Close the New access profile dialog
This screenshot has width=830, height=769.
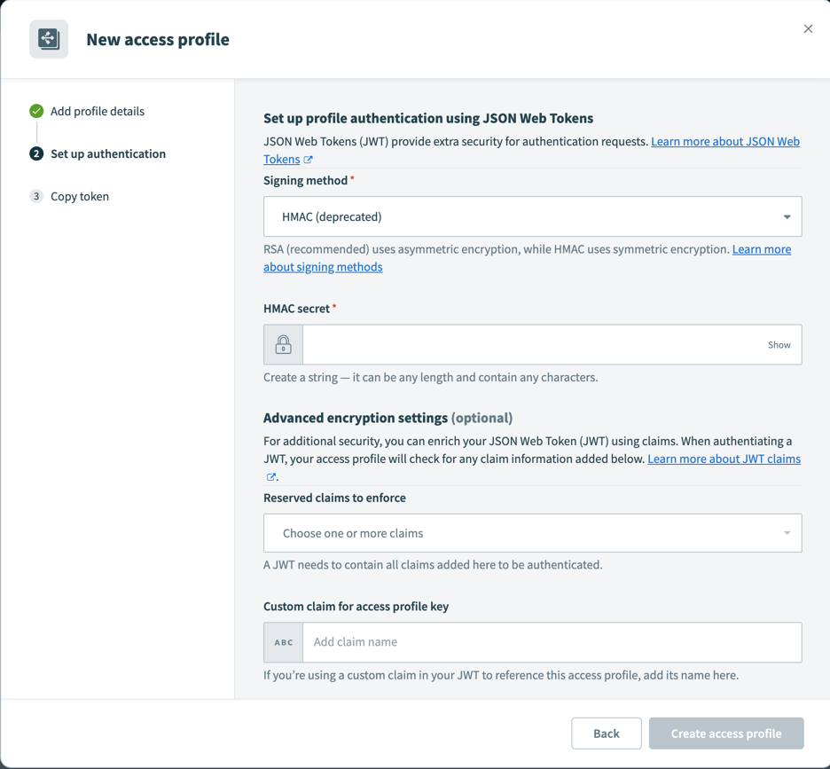click(808, 29)
